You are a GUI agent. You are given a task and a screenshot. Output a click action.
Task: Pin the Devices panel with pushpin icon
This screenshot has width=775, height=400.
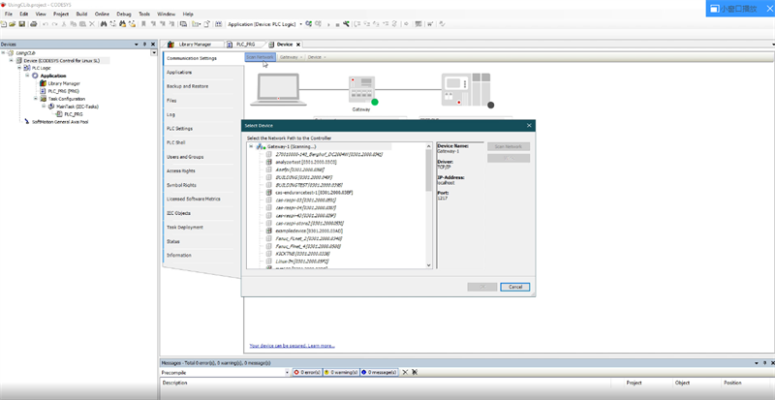coord(144,44)
